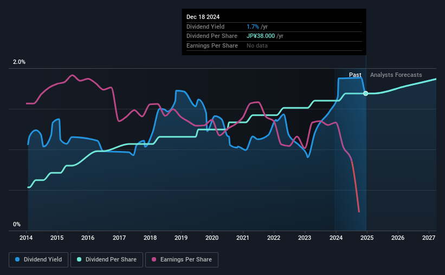This screenshot has width=445, height=275.
Task: Click the 2019 x-axis year label
Action: 181,238
